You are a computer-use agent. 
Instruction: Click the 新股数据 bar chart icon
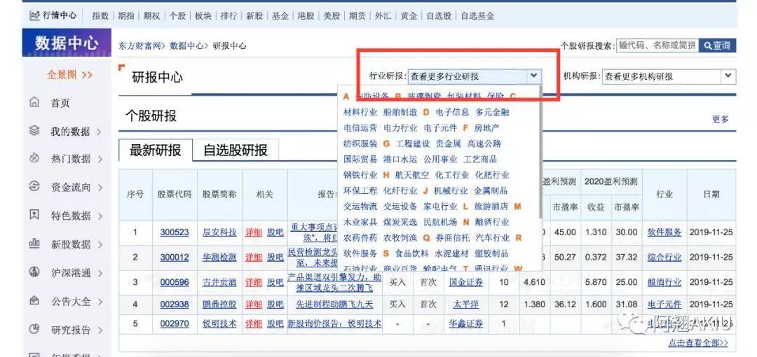34,244
